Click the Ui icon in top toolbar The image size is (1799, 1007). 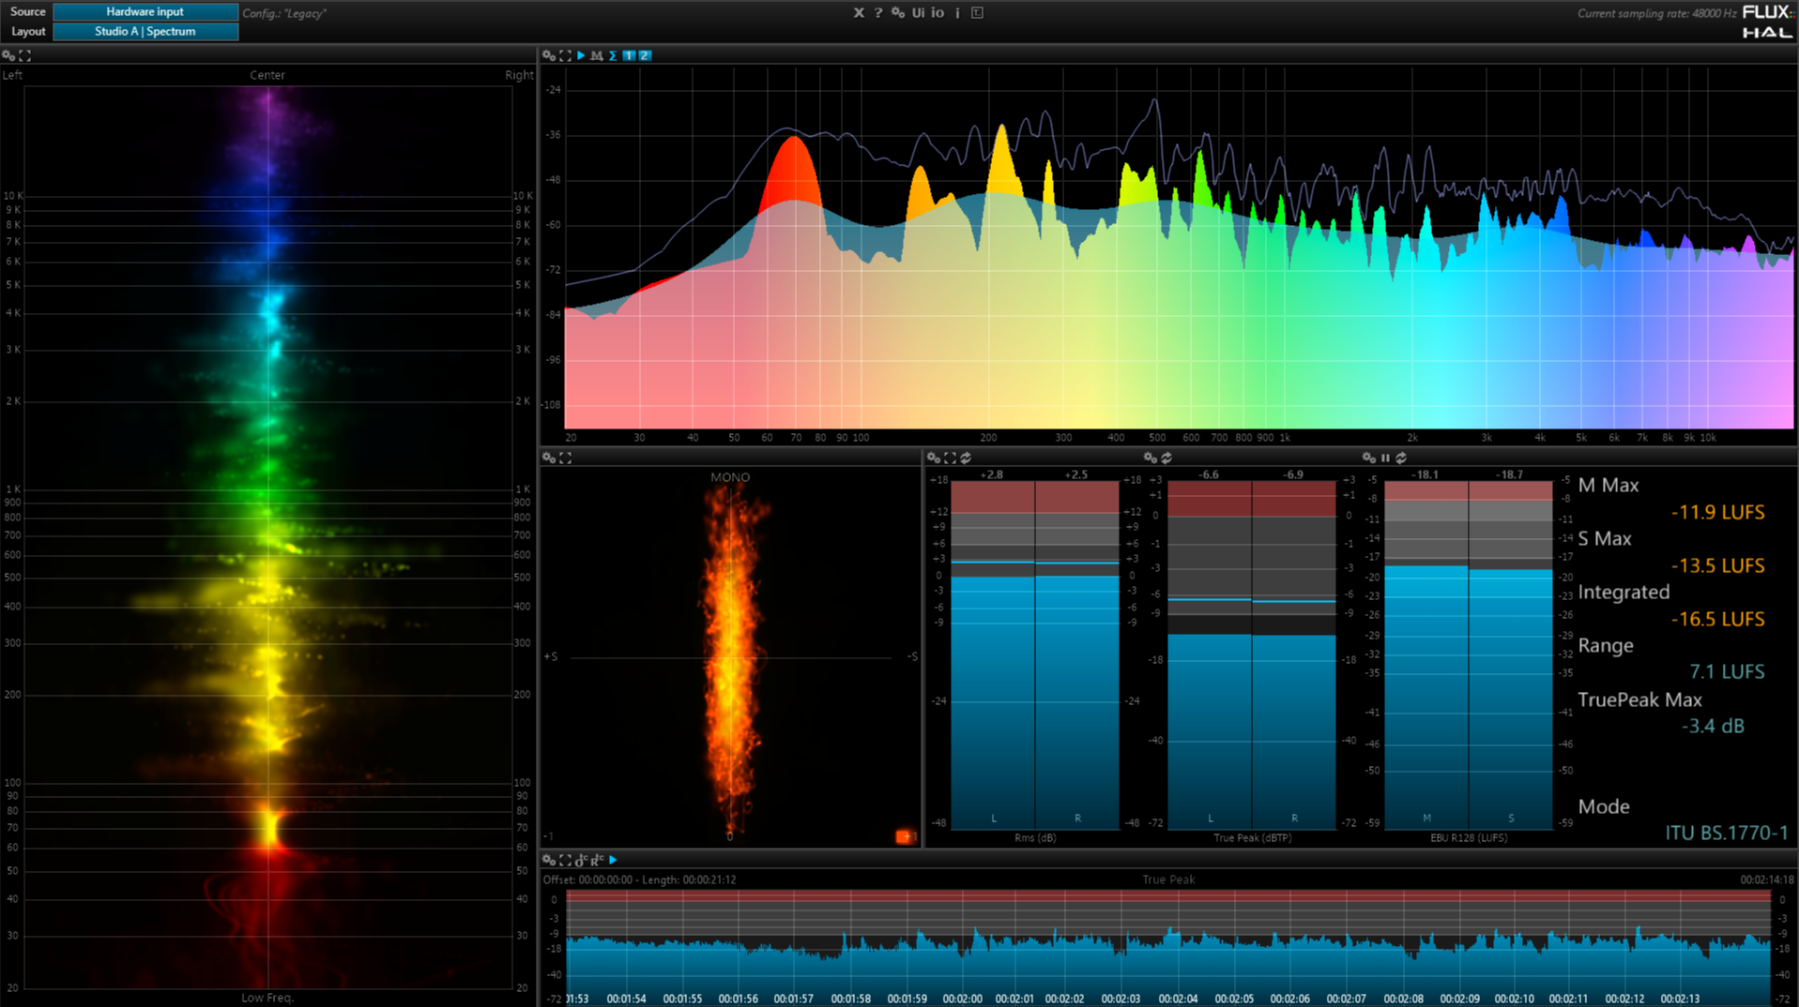click(x=917, y=13)
